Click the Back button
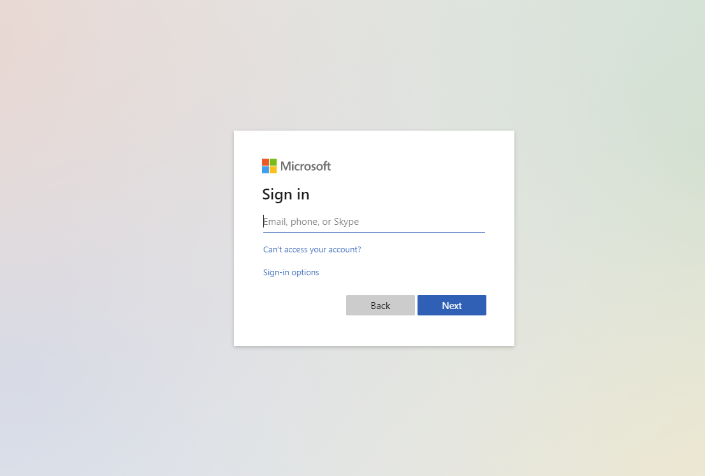 [381, 305]
